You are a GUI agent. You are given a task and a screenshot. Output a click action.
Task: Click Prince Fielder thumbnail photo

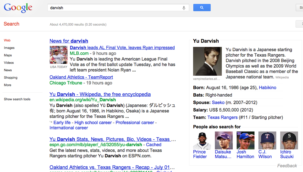tap(202, 141)
